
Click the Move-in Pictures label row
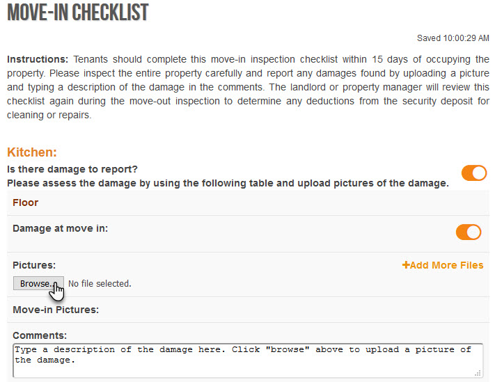[x=248, y=310]
